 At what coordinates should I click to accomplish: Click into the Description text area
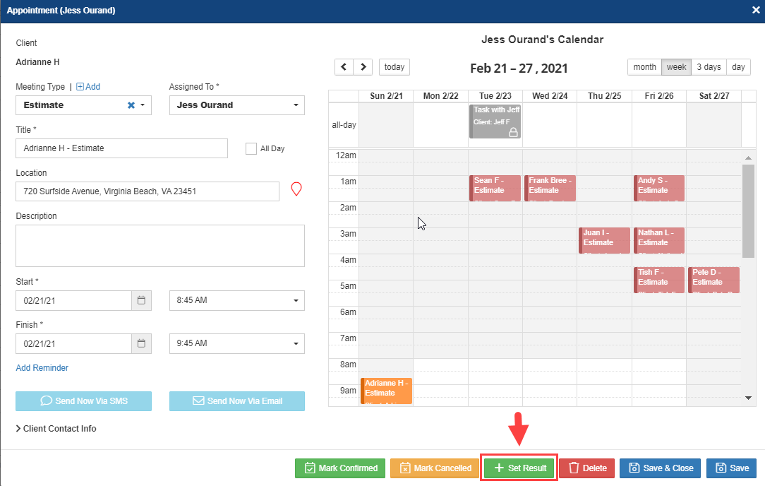coord(160,246)
